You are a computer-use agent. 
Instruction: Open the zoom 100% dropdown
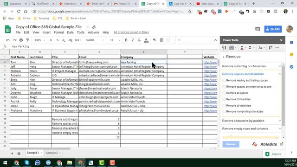tap(39, 40)
